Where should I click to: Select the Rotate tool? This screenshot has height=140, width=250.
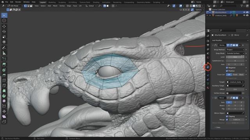[4, 31]
